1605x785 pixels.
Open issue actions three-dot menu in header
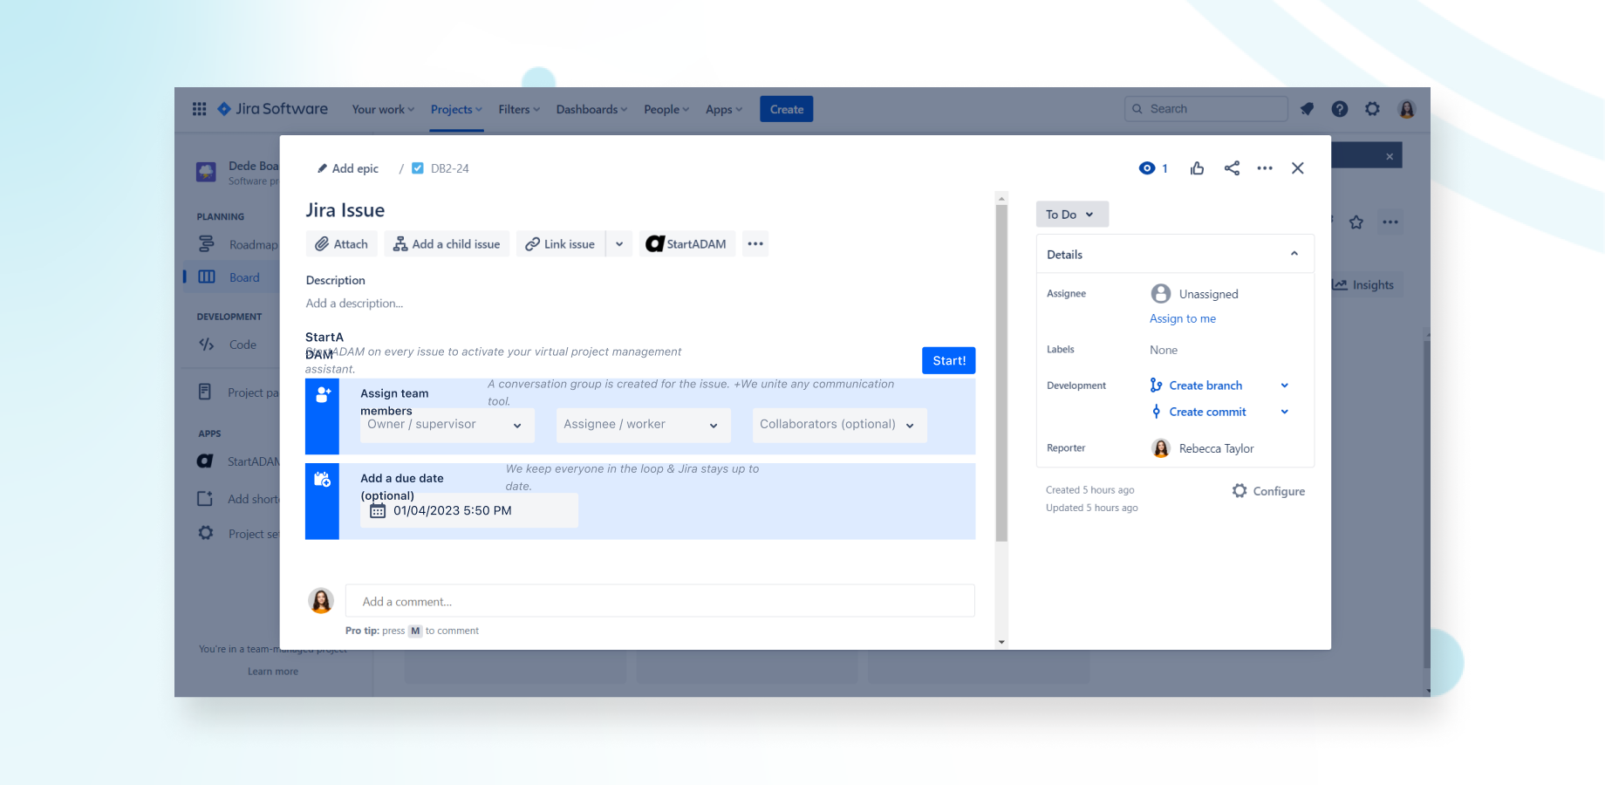pos(1265,168)
